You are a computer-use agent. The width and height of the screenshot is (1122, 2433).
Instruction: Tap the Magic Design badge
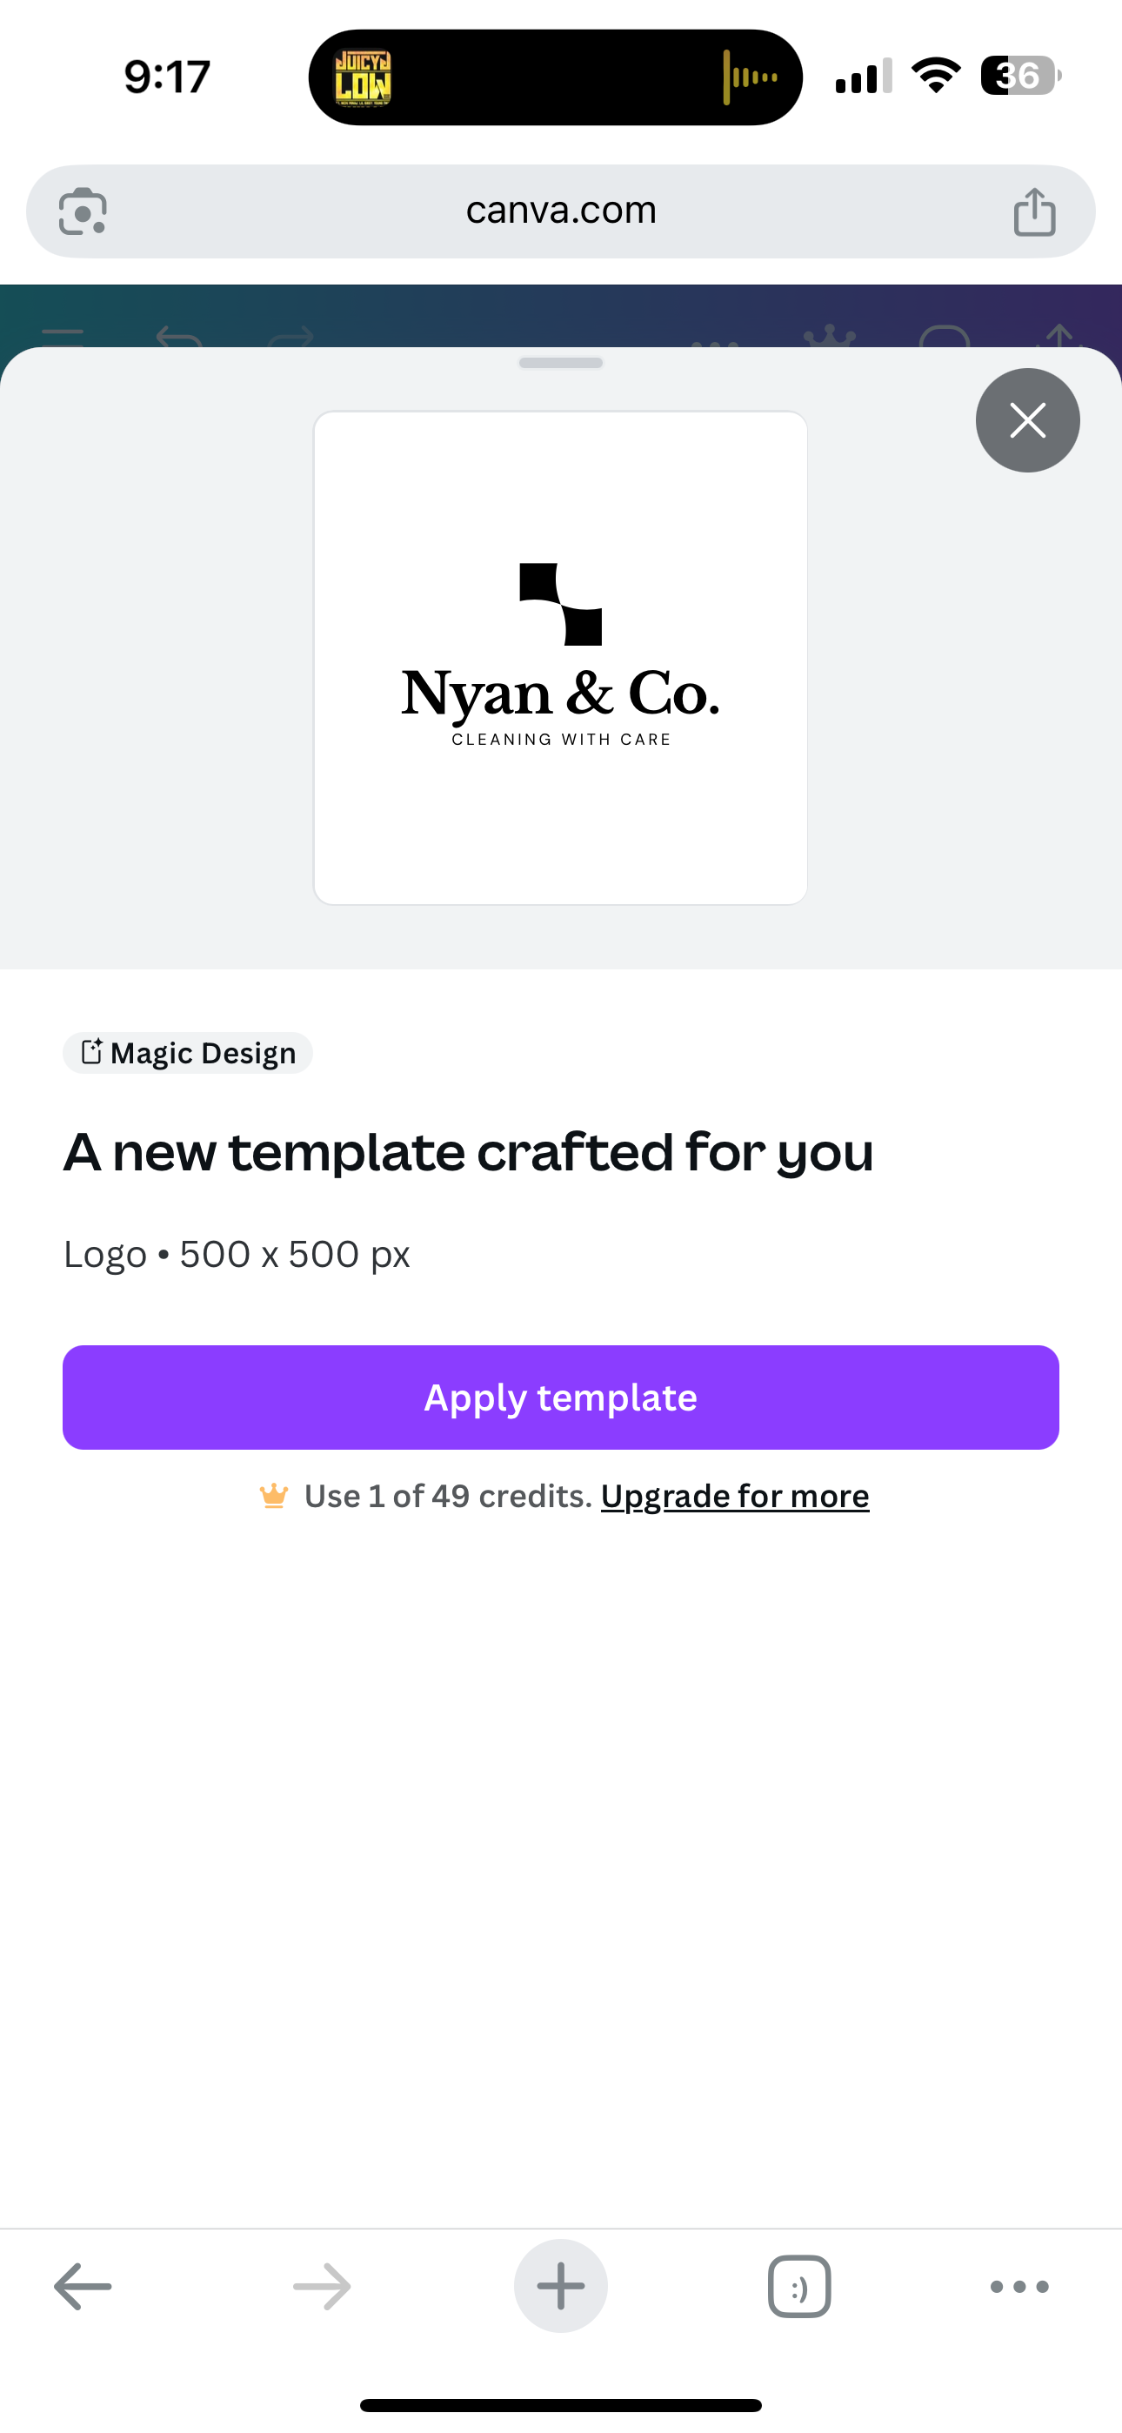pos(188,1053)
